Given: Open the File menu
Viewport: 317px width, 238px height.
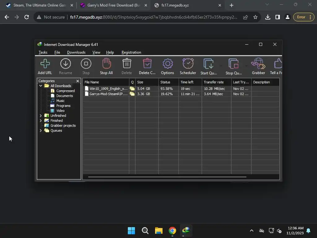Looking at the screenshot, I should 57,52.
